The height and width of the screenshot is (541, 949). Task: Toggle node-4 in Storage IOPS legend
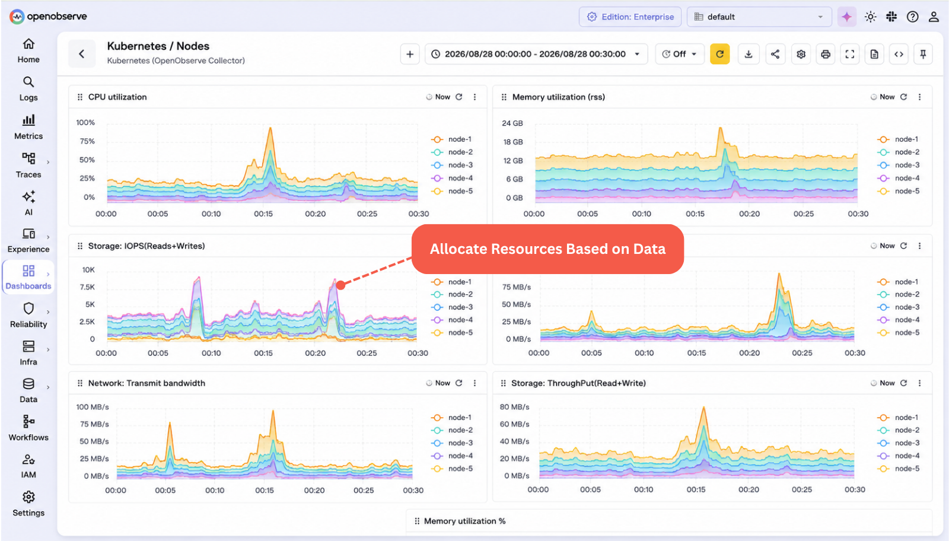coord(452,320)
